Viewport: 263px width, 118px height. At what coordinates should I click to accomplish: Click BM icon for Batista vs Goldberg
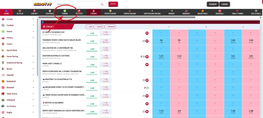point(147,104)
